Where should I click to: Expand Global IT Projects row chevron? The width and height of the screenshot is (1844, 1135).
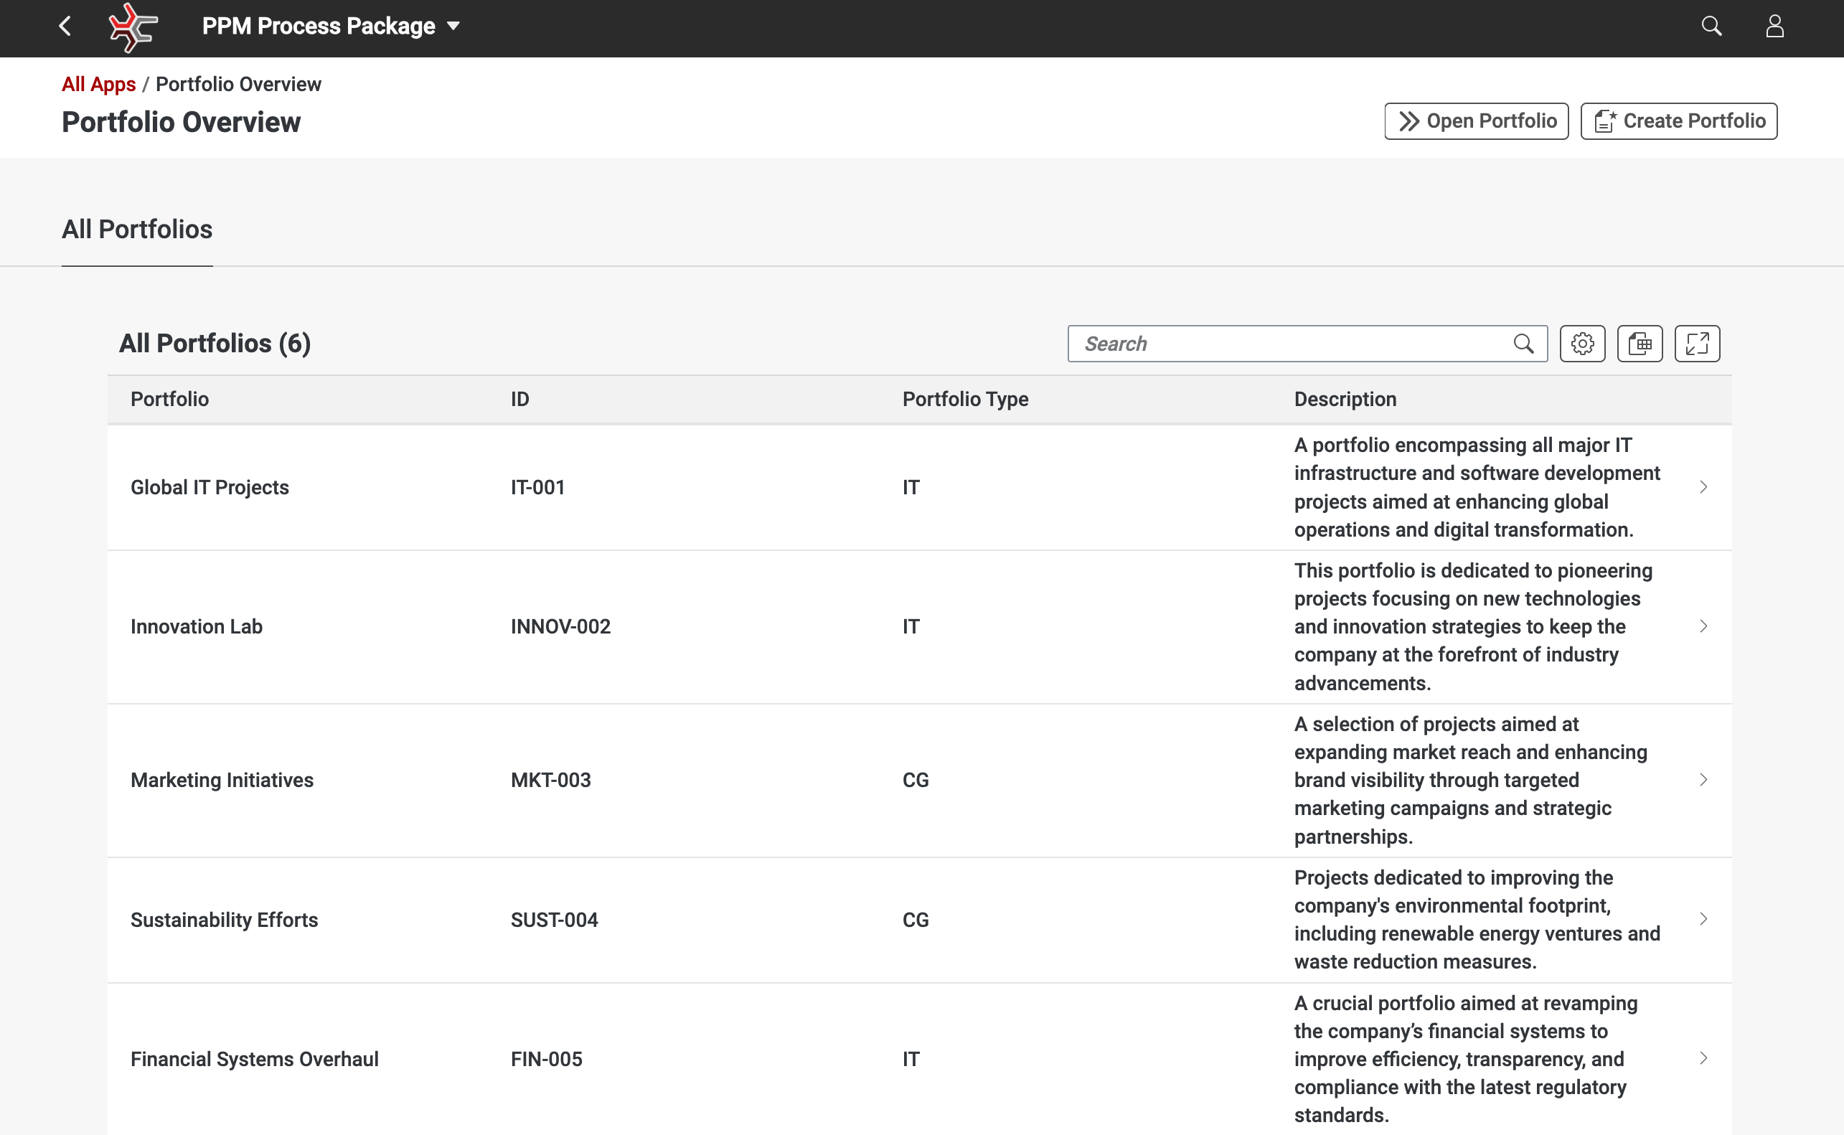pyautogui.click(x=1703, y=487)
